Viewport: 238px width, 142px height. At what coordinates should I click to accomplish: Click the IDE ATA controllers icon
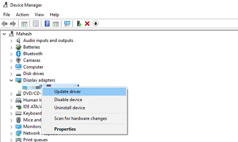click(19, 107)
